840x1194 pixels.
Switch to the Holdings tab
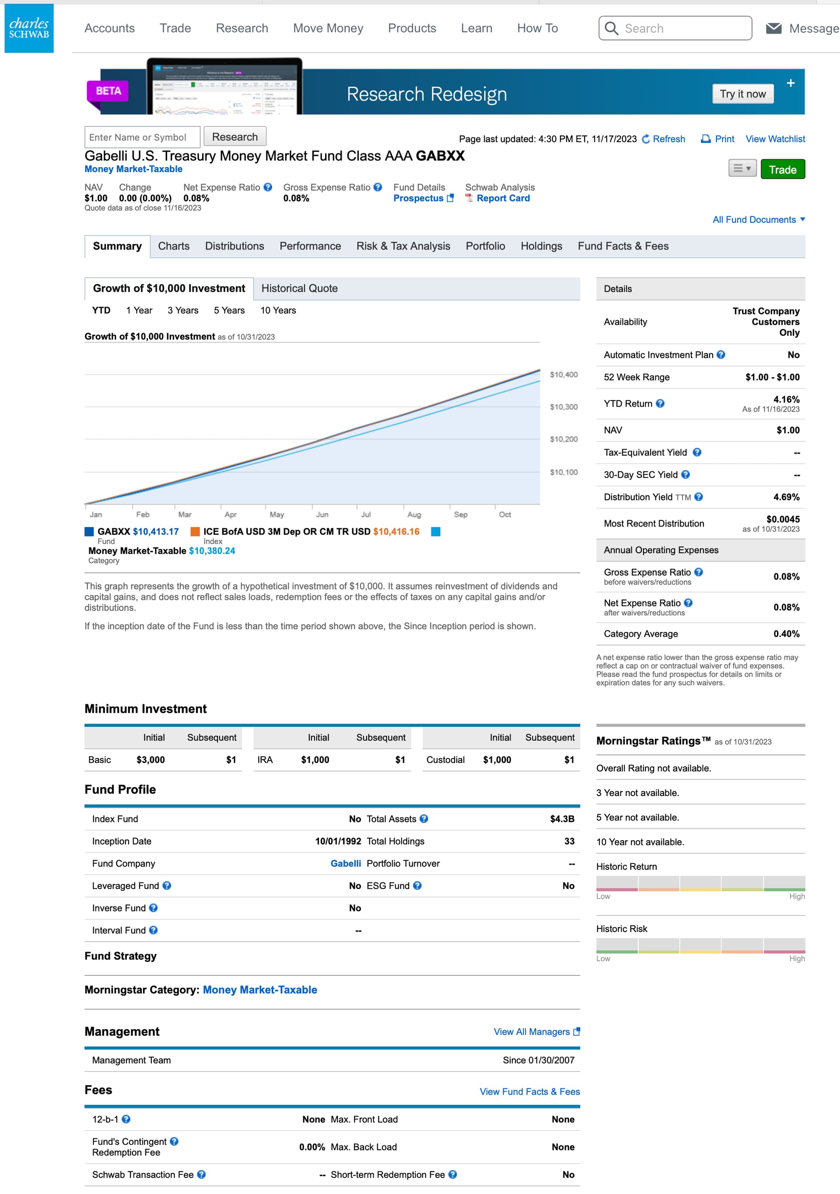point(542,247)
